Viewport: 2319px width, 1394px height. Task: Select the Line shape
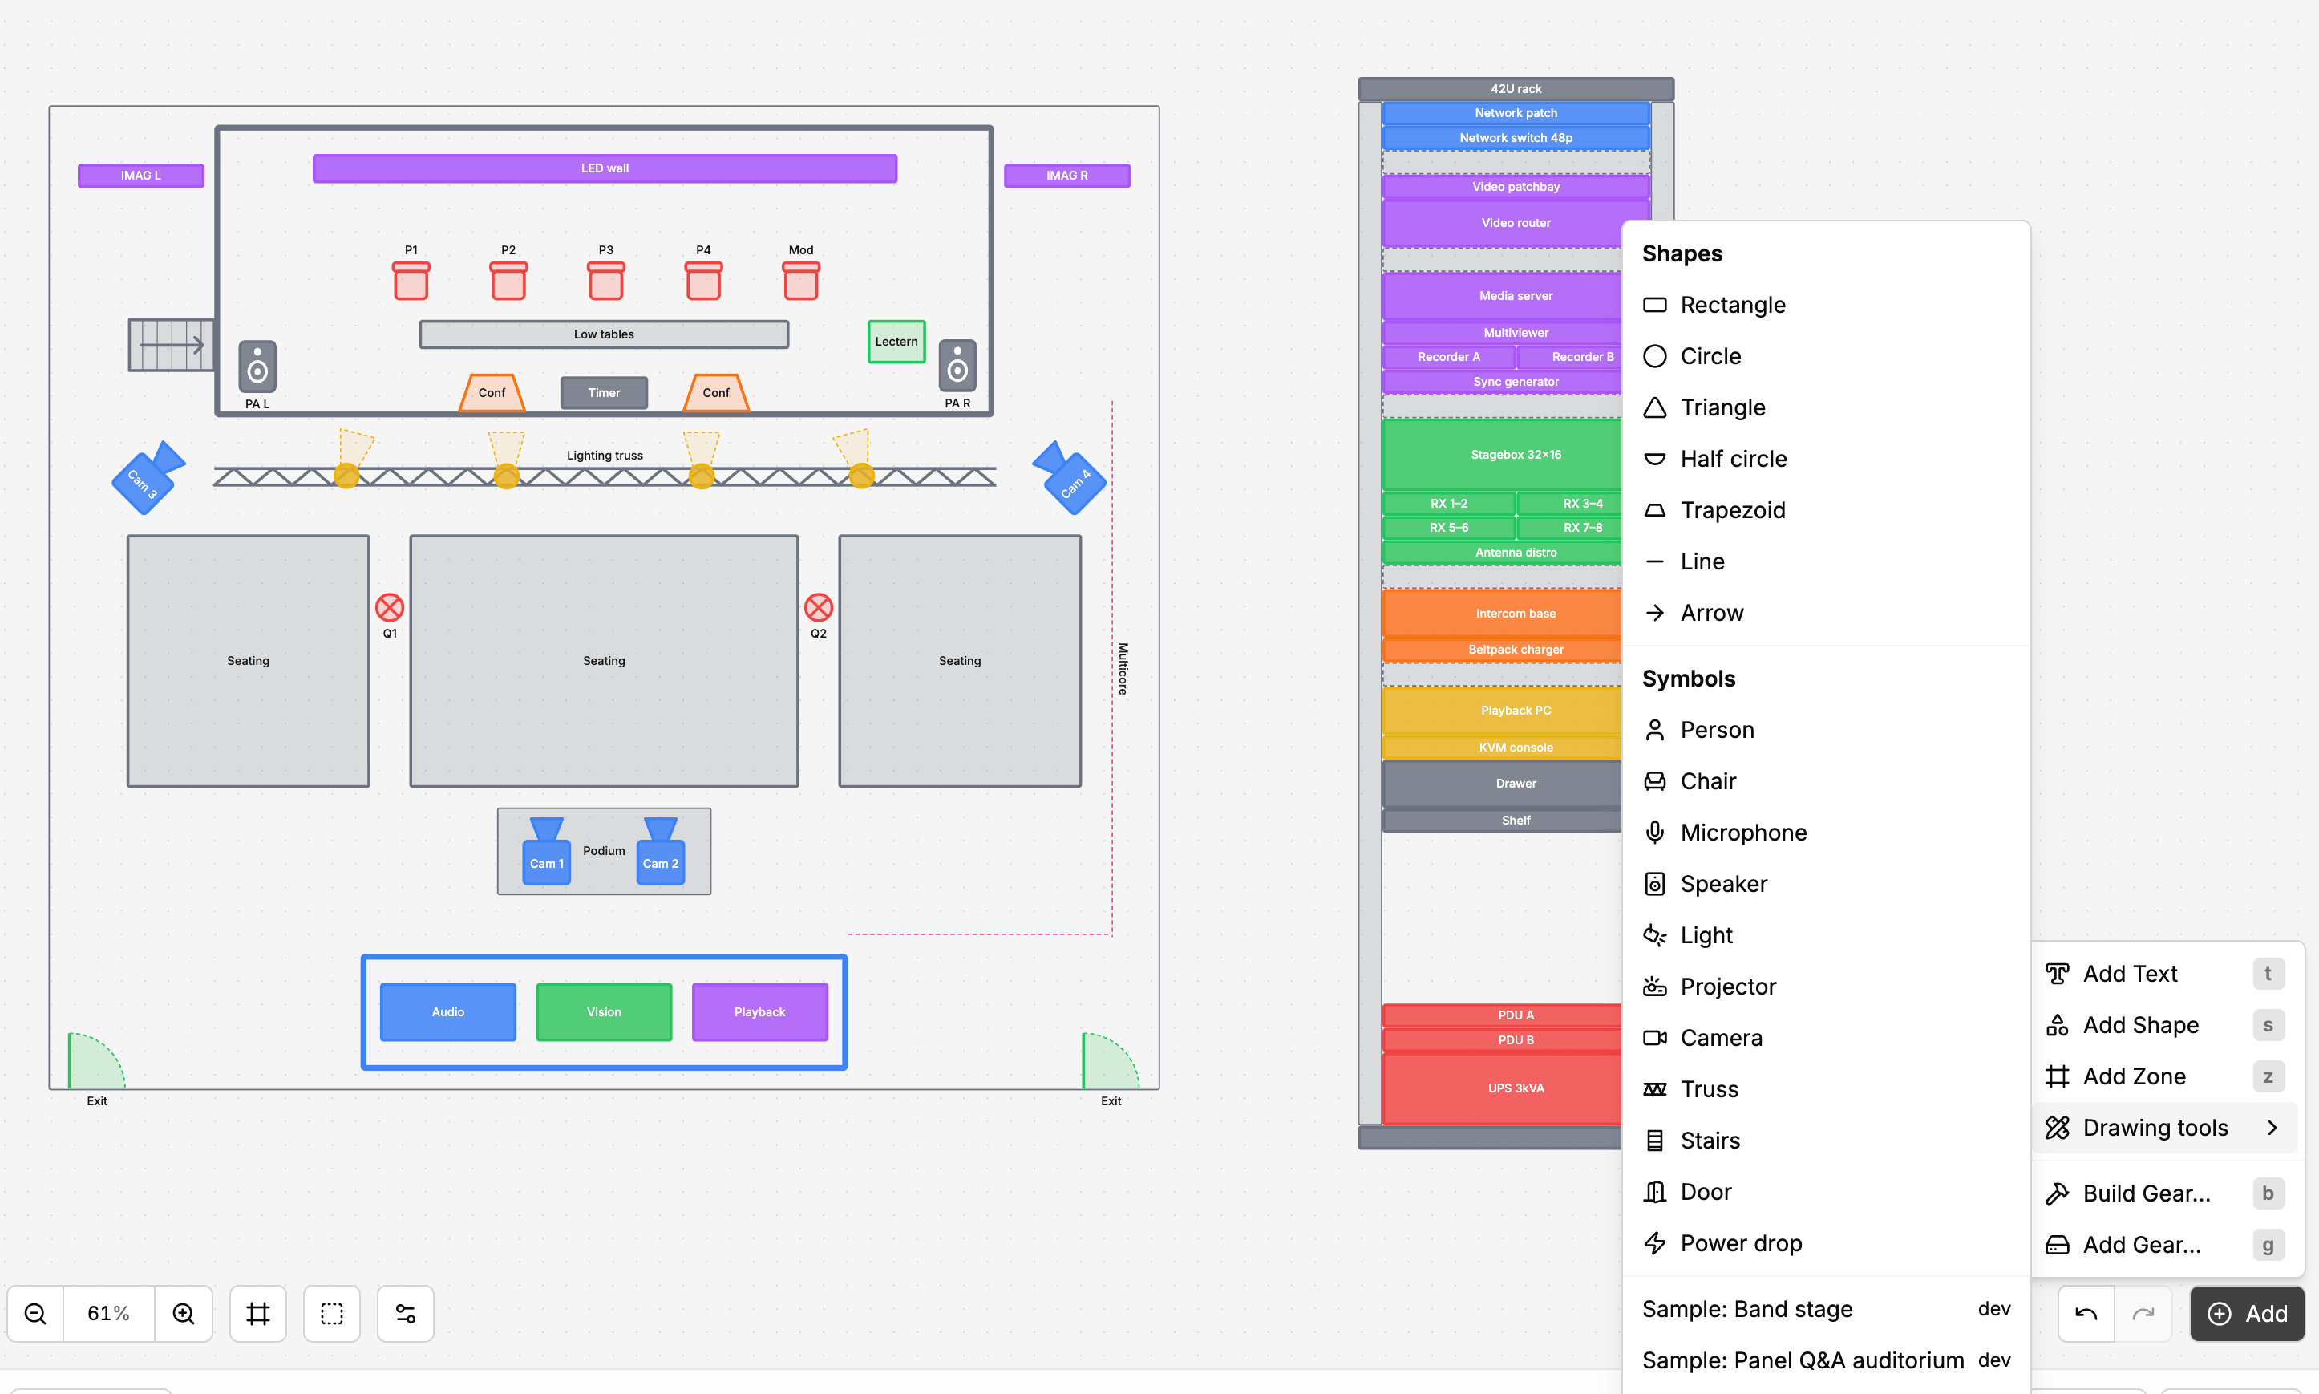click(x=1826, y=561)
